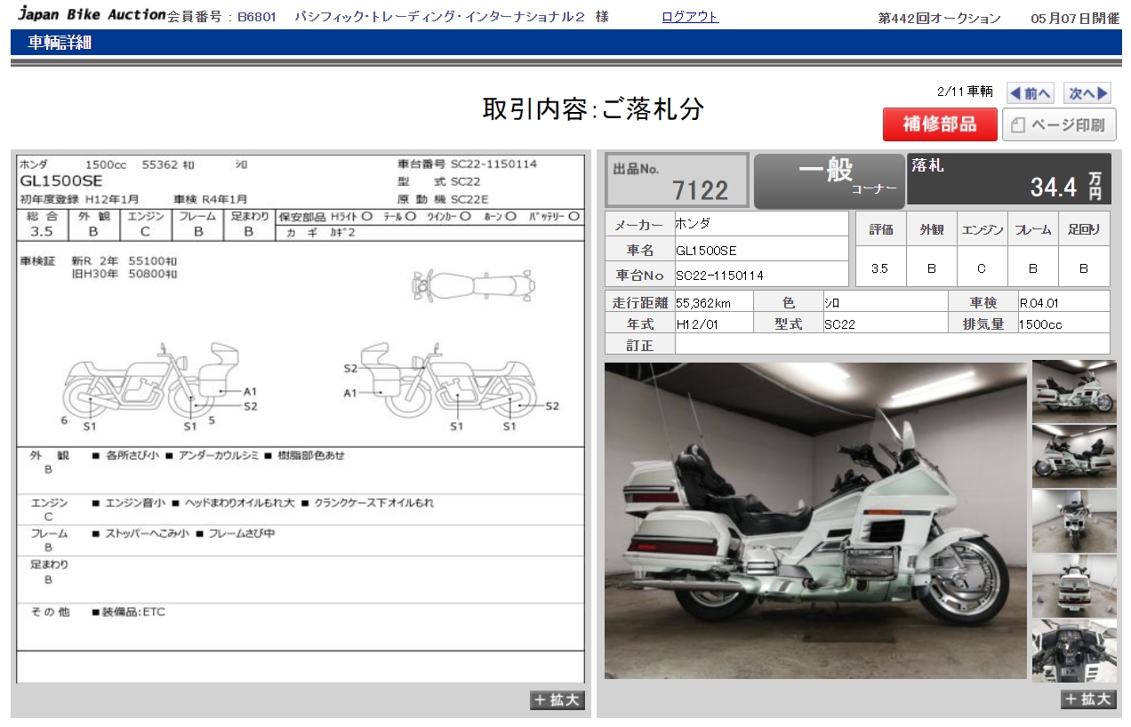Click 3.5 under the 評価 column
The image size is (1131, 727).
click(879, 268)
